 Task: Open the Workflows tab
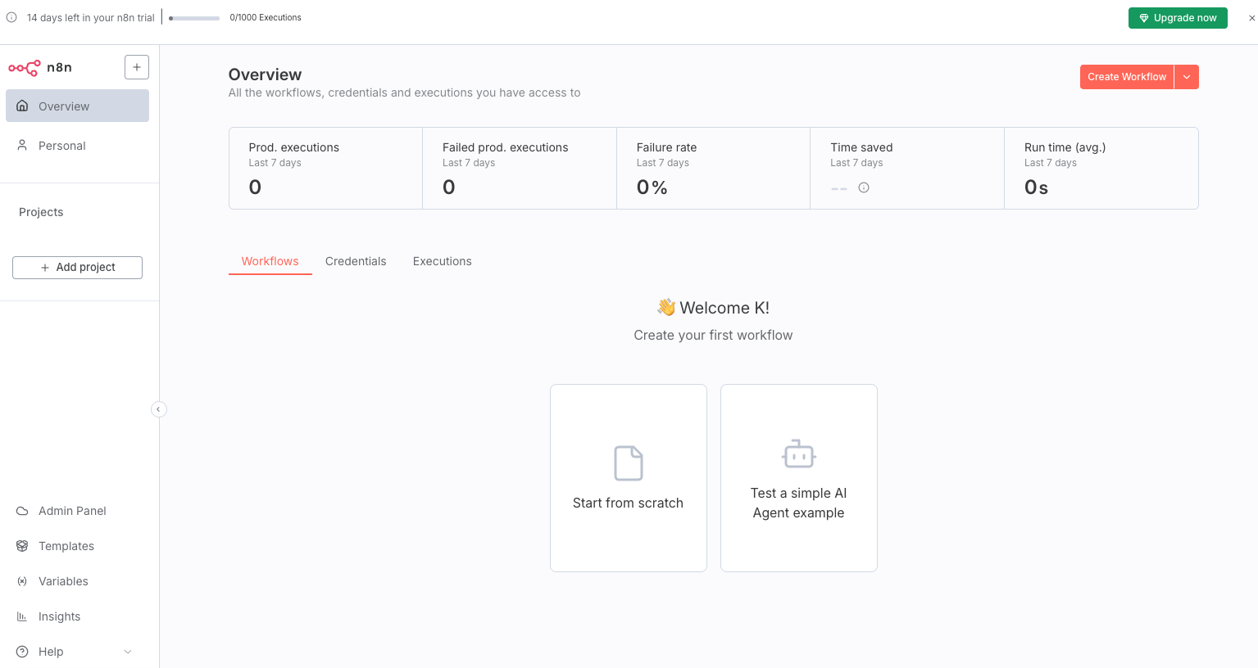[270, 260]
